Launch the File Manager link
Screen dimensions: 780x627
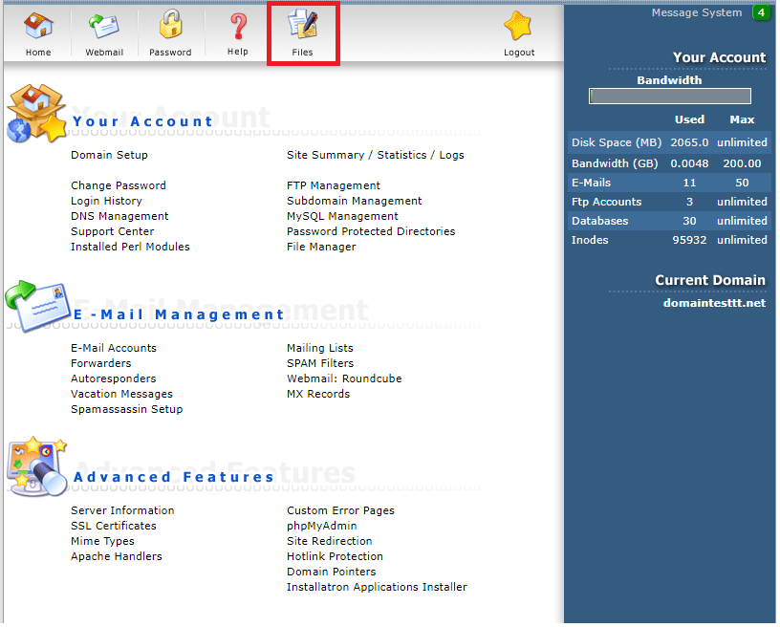pos(321,248)
